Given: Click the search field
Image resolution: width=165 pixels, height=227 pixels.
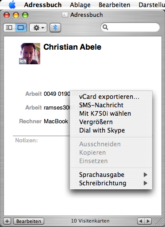Looking at the screenshot, I should tap(130, 27).
